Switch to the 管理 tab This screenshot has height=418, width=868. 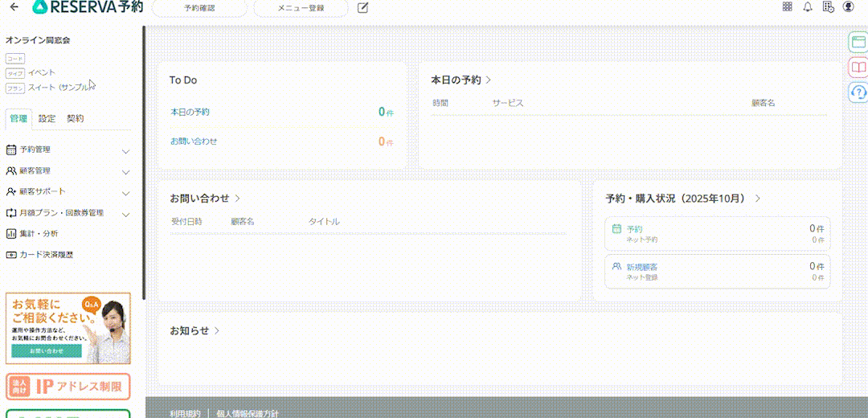(18, 118)
